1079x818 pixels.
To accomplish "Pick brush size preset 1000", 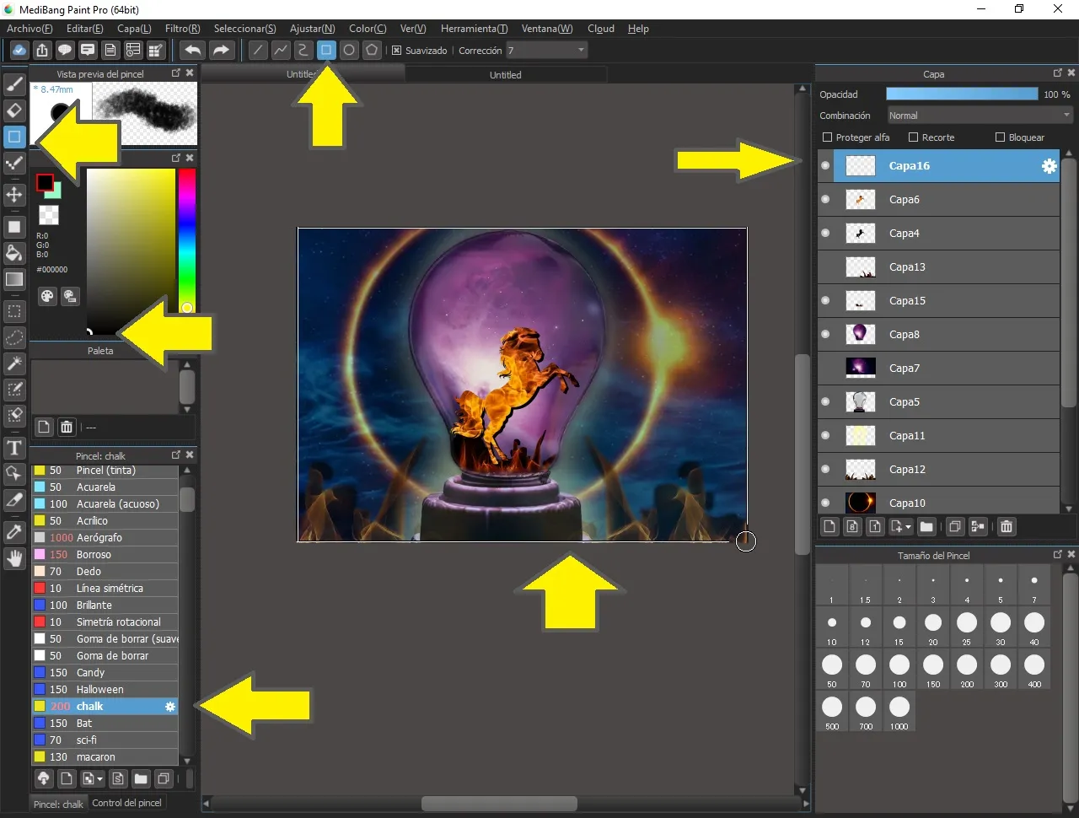I will [x=899, y=713].
